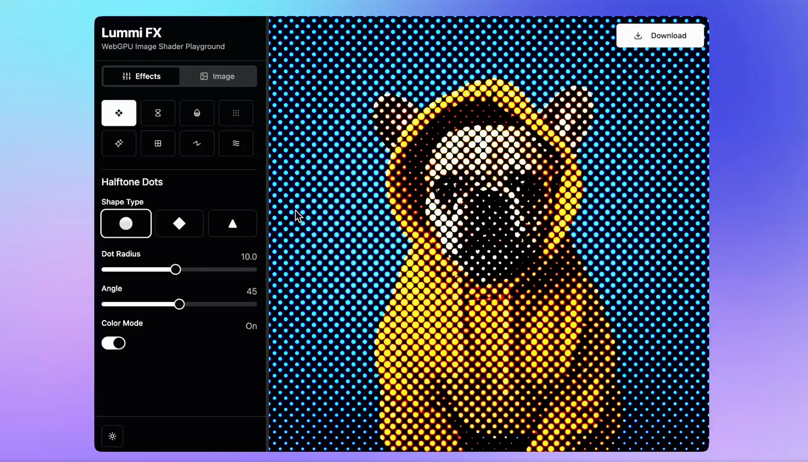Select the triangle Shape Type option

tap(232, 223)
